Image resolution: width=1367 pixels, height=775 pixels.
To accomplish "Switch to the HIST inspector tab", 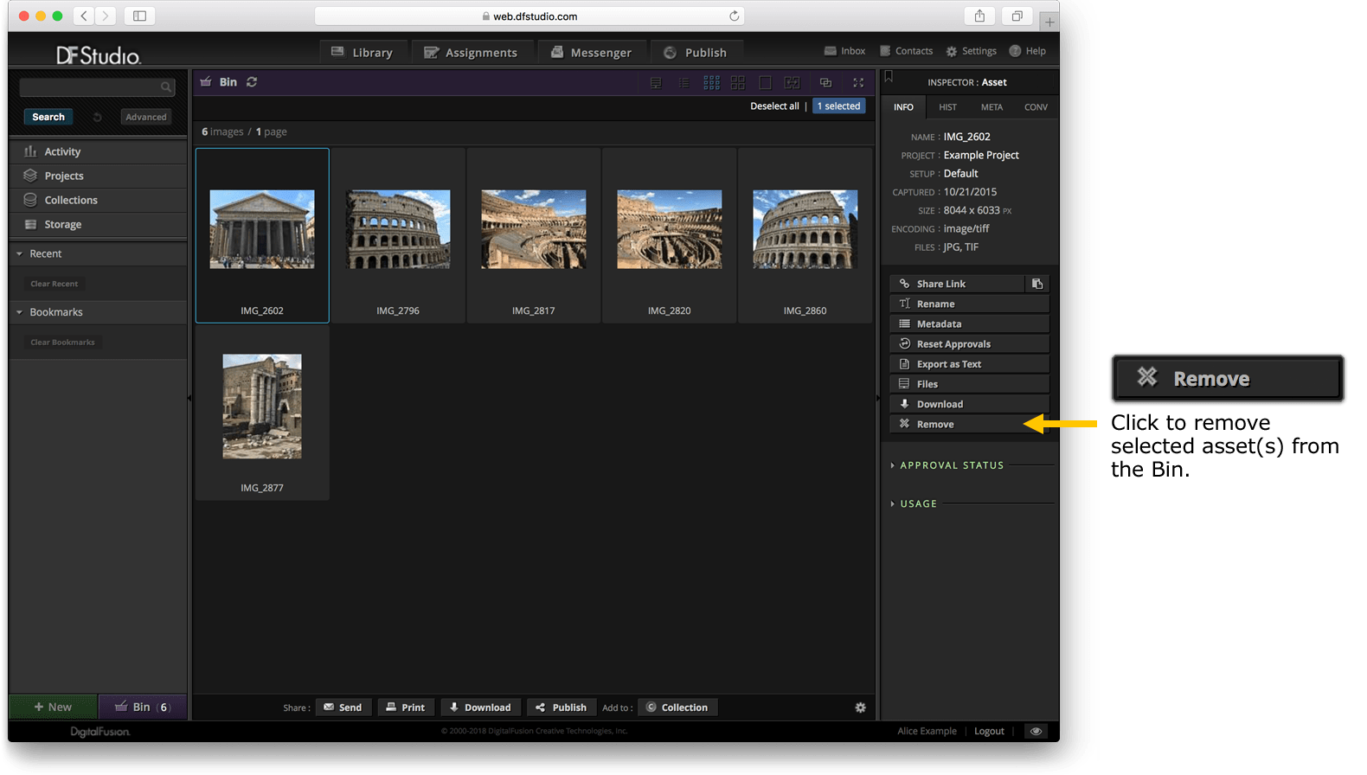I will pos(947,107).
